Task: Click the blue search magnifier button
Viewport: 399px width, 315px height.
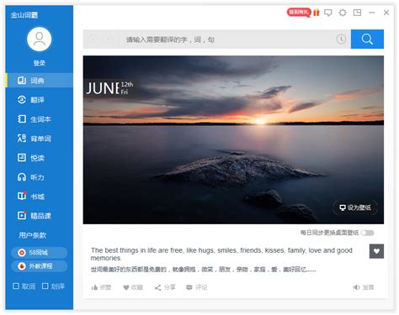Action: 367,39
